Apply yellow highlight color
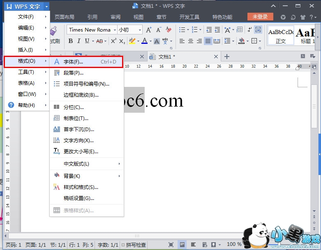The width and height of the screenshot is (321, 250). 132,41
